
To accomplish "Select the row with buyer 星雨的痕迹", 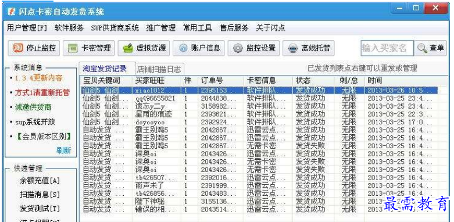I will [259, 114].
